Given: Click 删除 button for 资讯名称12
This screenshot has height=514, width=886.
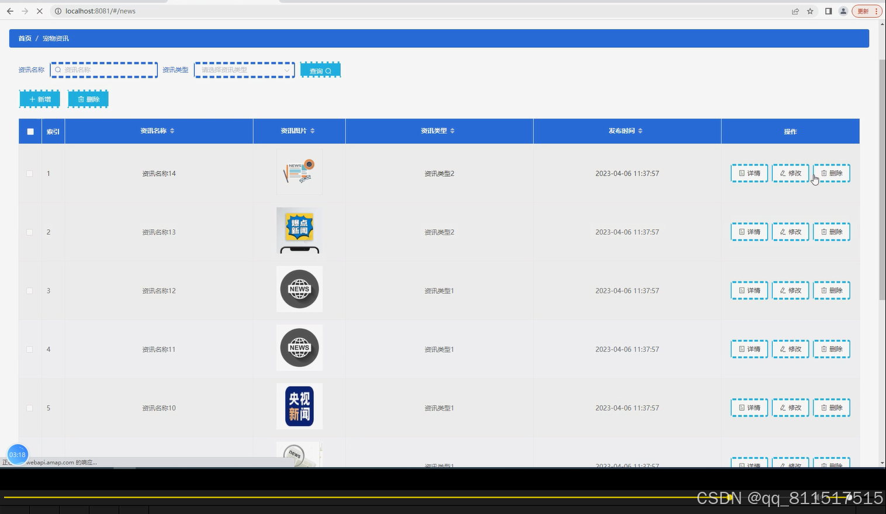Looking at the screenshot, I should (832, 290).
